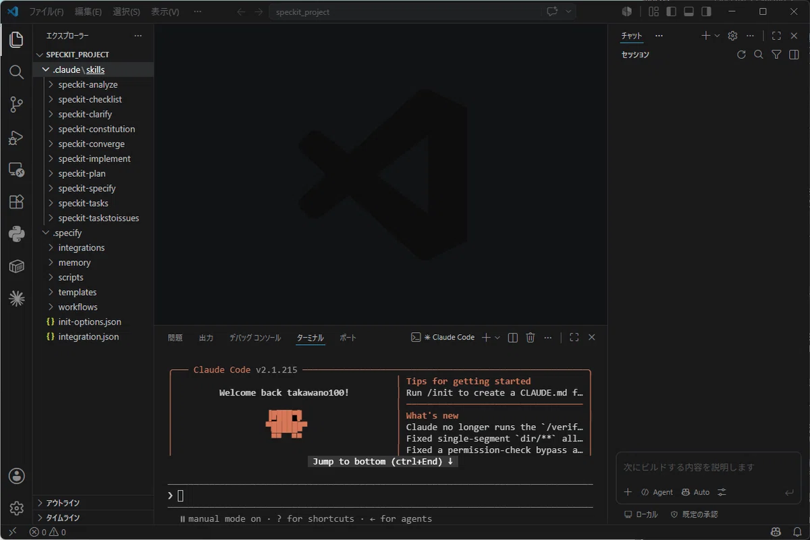
Task: Open Source Control view
Action: (16, 105)
